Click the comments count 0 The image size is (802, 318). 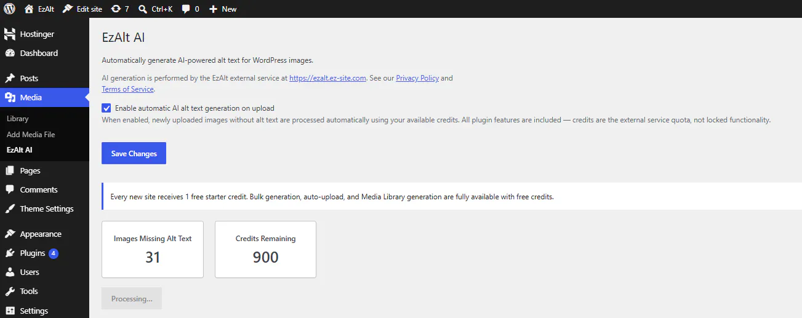(197, 9)
